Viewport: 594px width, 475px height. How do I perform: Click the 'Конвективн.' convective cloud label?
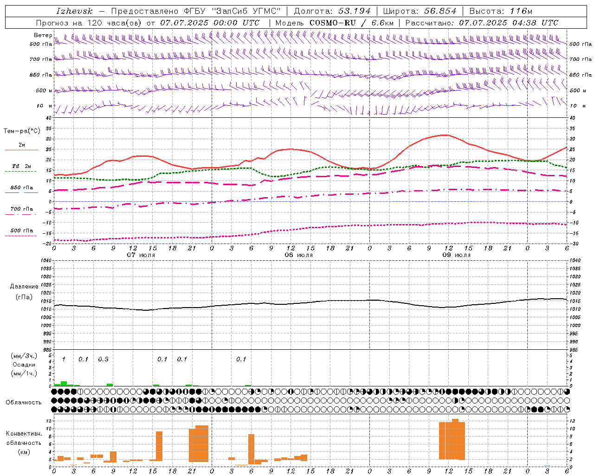[24, 434]
